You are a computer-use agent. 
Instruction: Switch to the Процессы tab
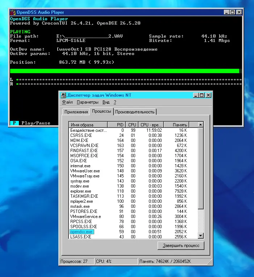pos(101,111)
